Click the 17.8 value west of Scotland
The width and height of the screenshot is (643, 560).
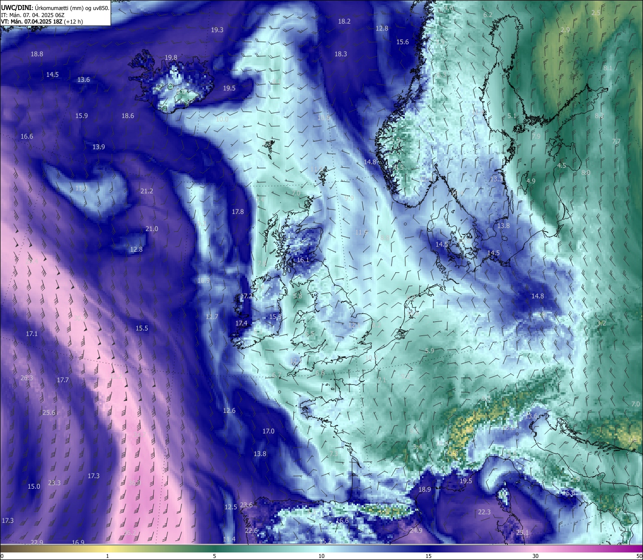pos(238,212)
